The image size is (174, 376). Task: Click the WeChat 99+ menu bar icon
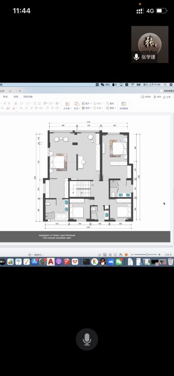tap(105, 85)
